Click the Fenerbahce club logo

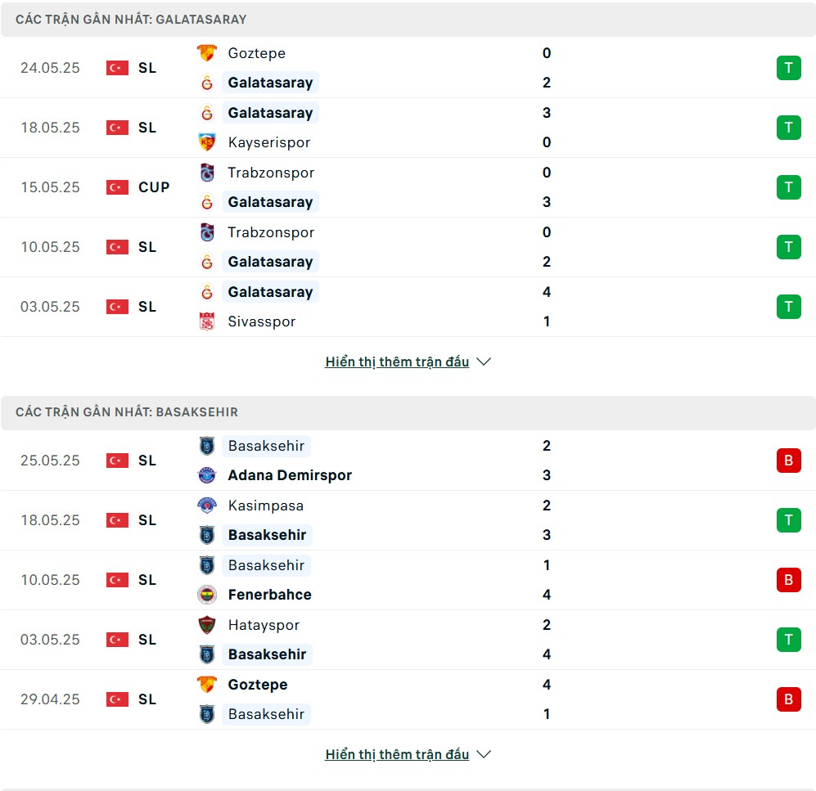coord(206,595)
